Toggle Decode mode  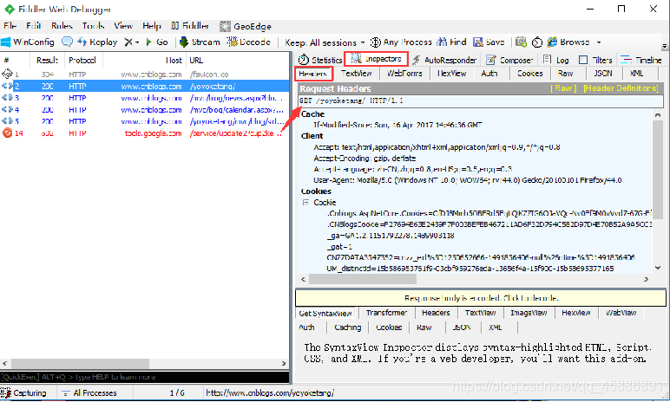[x=249, y=42]
